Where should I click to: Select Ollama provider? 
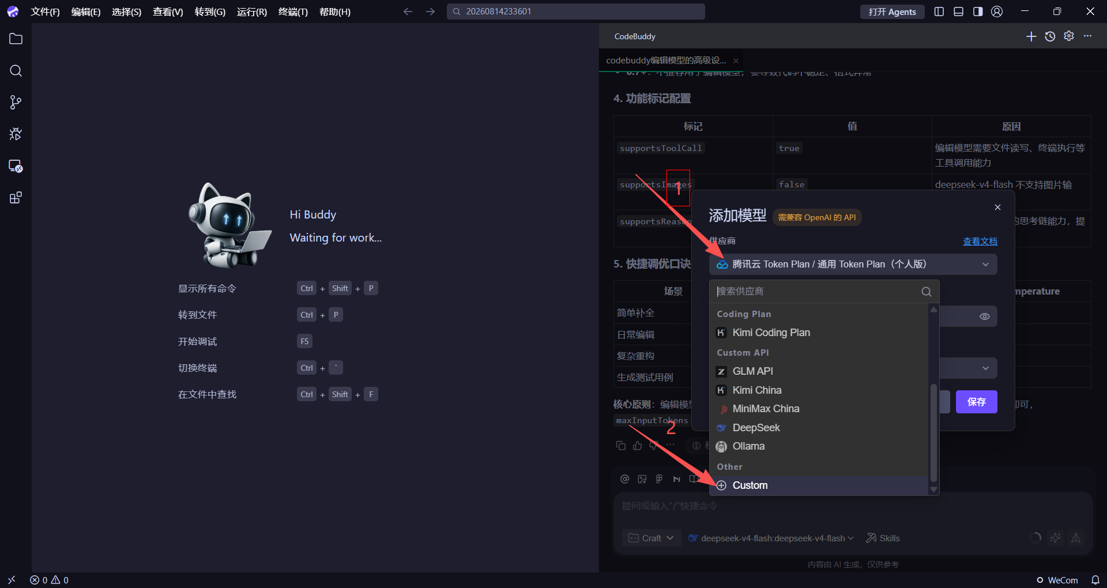819,446
